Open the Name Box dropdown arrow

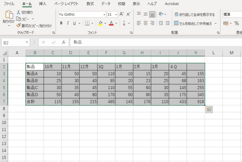(27, 42)
